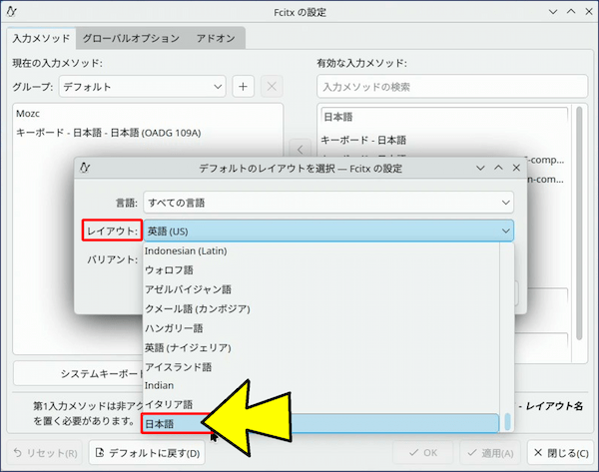The width and height of the screenshot is (599, 472).
Task: Click the 入力メソッドの検索 search field
Action: 448,87
